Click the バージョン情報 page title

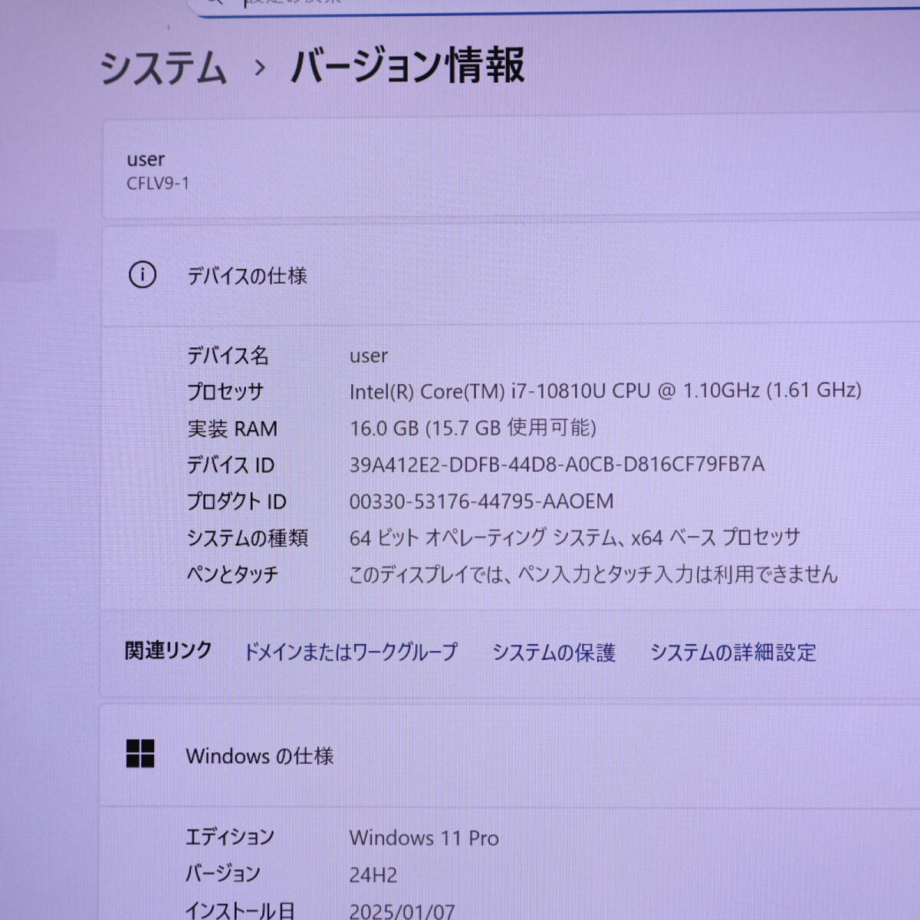(408, 65)
